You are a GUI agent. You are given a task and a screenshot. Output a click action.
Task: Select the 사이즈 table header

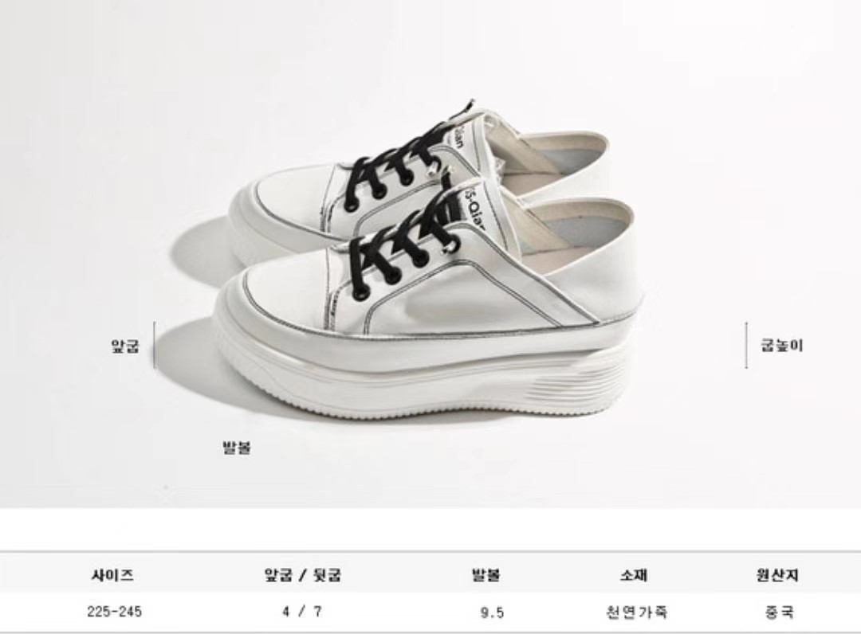[x=112, y=575]
